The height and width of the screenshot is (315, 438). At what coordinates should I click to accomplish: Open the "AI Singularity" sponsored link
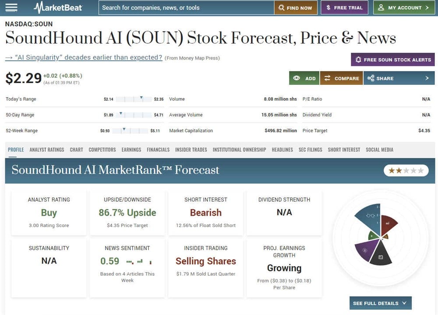pos(84,57)
